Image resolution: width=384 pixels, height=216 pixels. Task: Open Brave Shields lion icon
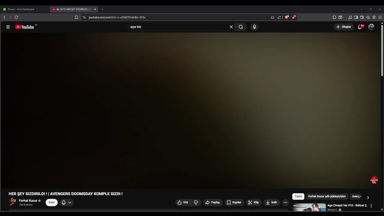click(x=287, y=17)
